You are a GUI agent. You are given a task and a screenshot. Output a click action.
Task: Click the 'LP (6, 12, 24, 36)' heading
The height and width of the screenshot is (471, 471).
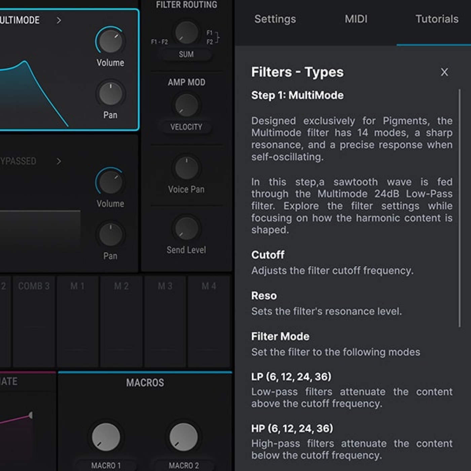pos(291,377)
